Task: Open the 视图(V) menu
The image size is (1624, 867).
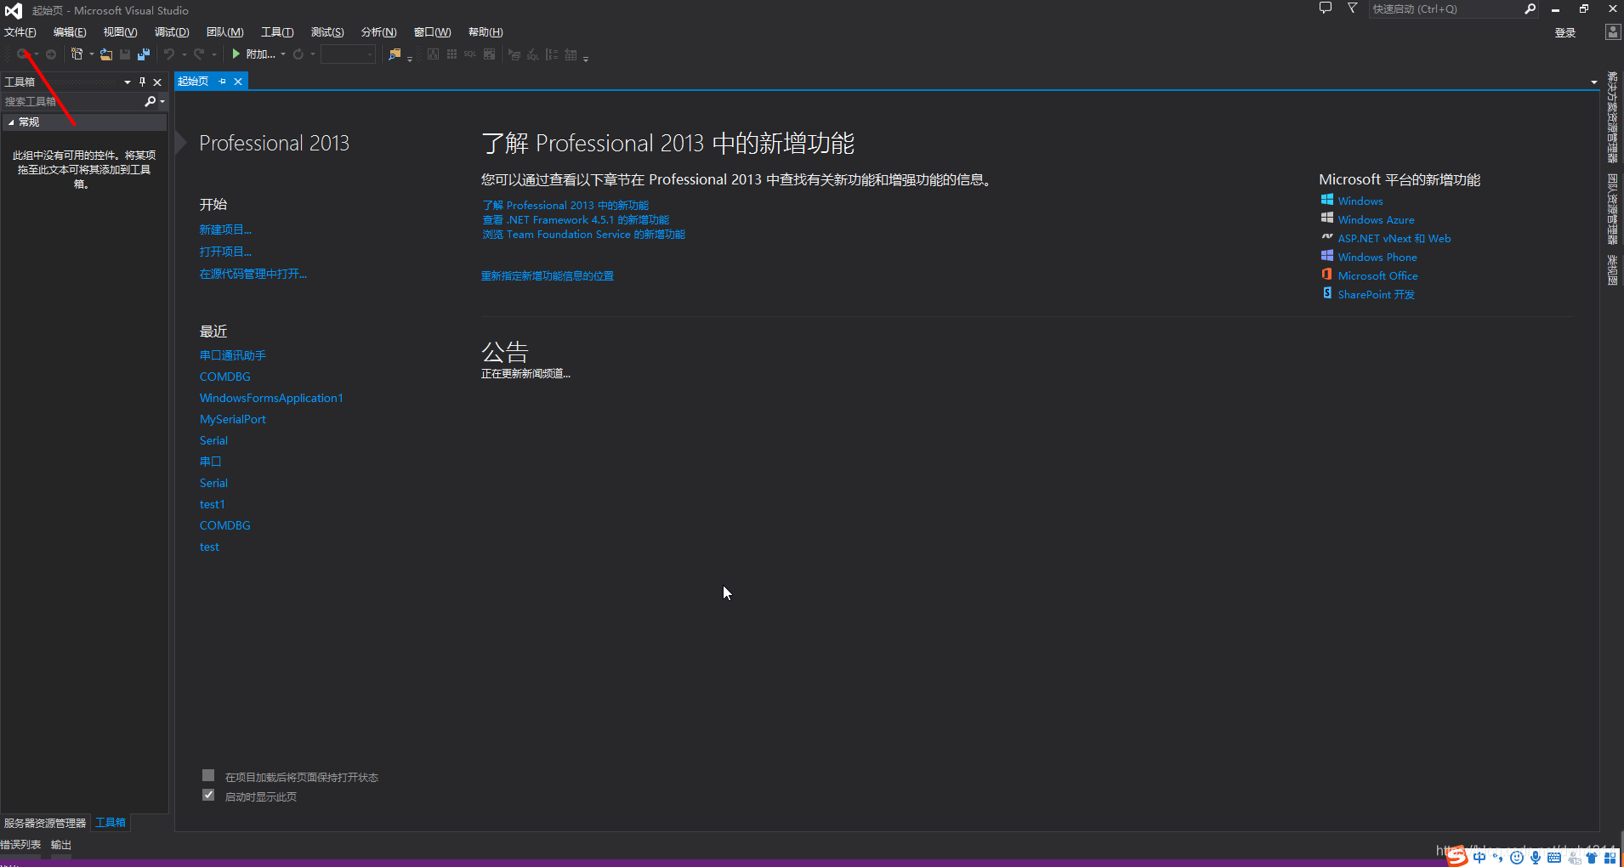Action: click(x=120, y=32)
